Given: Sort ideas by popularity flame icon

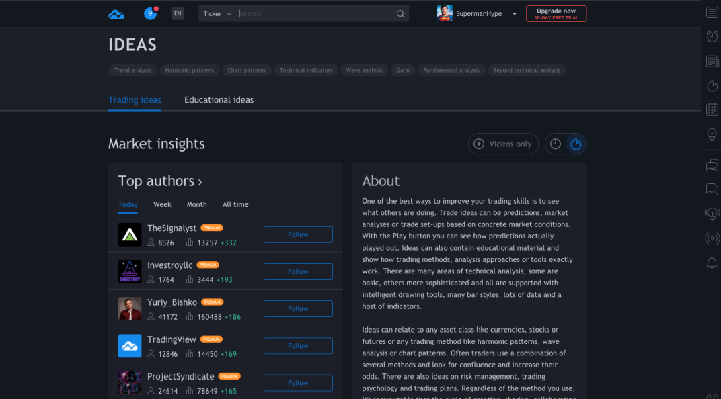Looking at the screenshot, I should [x=576, y=144].
